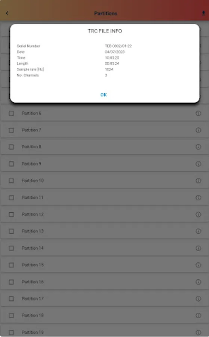The image size is (209, 337).
Task: View the info icon for Partition 12
Action: tap(198, 214)
